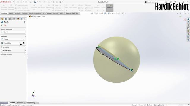The height and width of the screenshot is (106, 190).
Task: Expand the Part1 (Default) flyout tree
Action: click(x=28, y=16)
